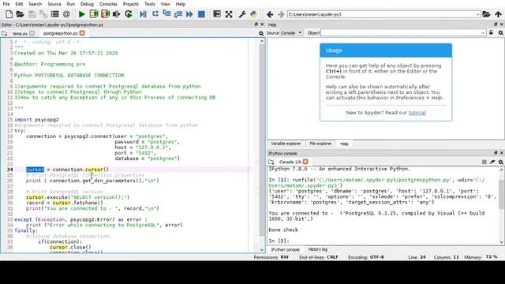This screenshot has width=505, height=284.
Task: Open the Print/list lines toolbar icon
Action: 54,14
